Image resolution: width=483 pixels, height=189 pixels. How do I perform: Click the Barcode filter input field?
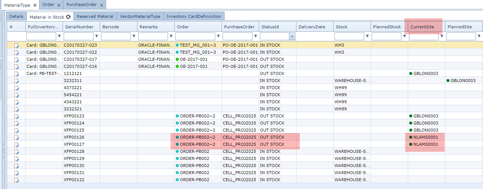[x=116, y=37]
